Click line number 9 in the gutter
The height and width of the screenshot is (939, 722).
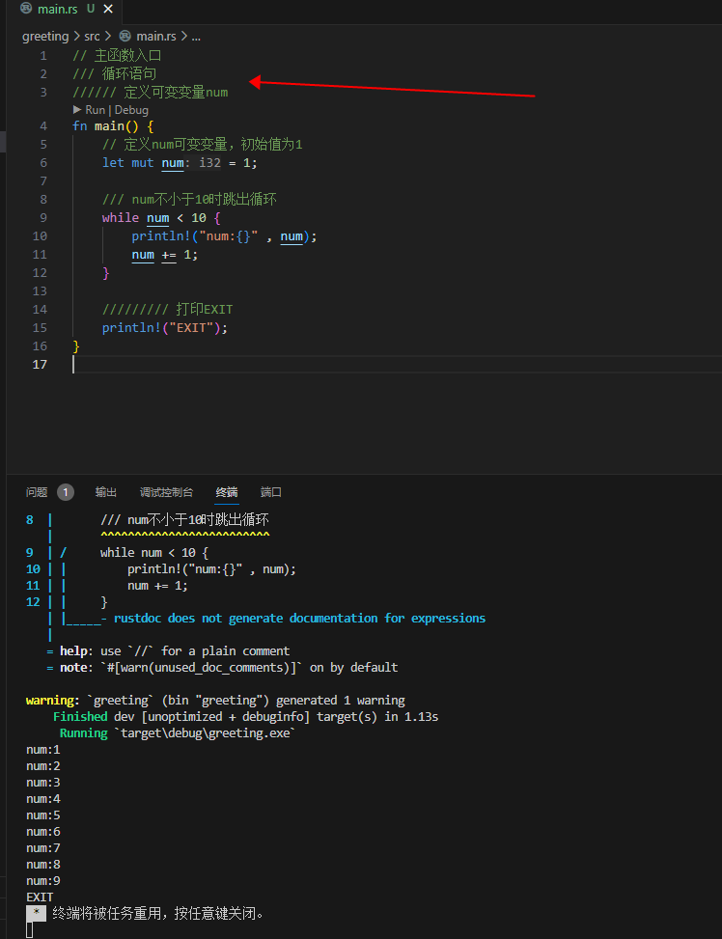pyautogui.click(x=43, y=218)
